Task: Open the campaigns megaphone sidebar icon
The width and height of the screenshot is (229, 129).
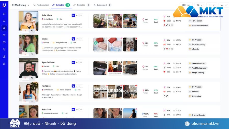Action: click(4, 14)
